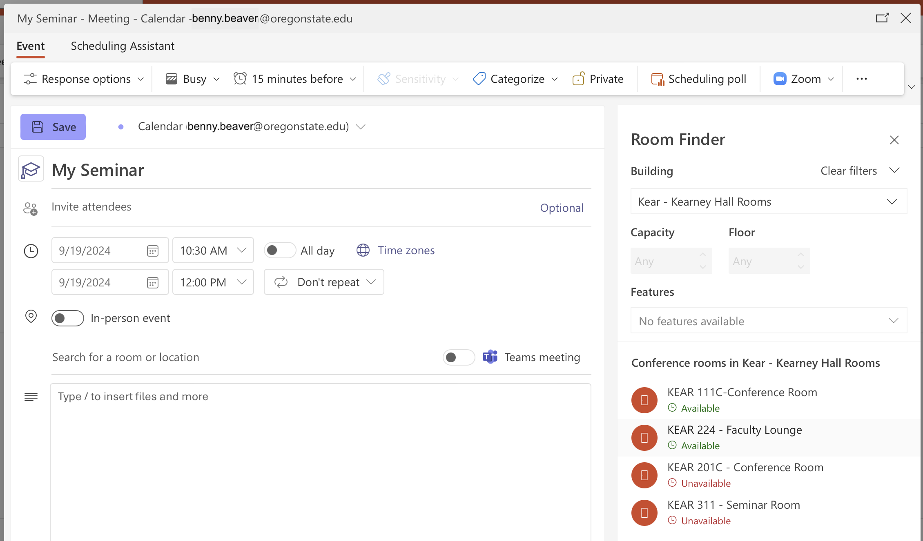Screen dimensions: 923x541
Task: Collapse the Room Finder filters chevron
Action: 894,171
